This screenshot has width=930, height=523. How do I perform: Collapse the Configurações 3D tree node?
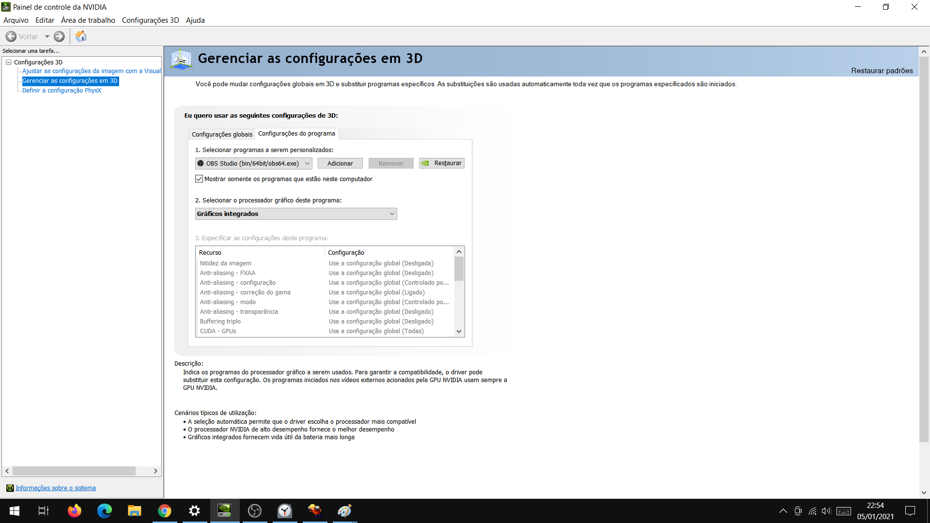point(8,62)
